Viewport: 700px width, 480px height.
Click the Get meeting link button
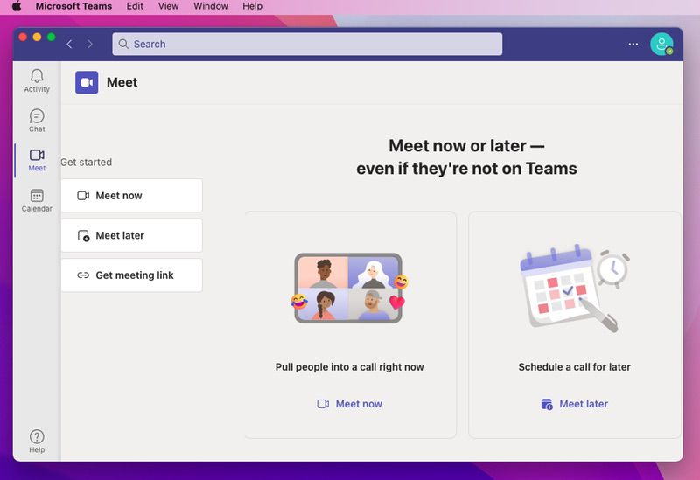(x=132, y=275)
